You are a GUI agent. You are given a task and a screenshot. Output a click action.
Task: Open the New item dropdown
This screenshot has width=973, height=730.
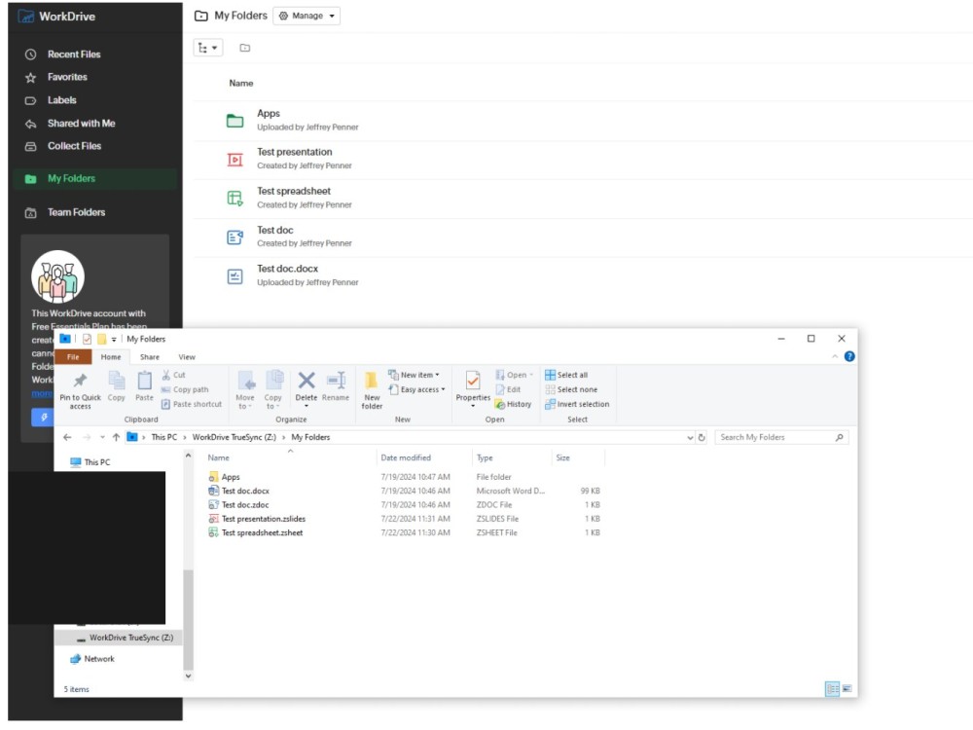click(414, 375)
